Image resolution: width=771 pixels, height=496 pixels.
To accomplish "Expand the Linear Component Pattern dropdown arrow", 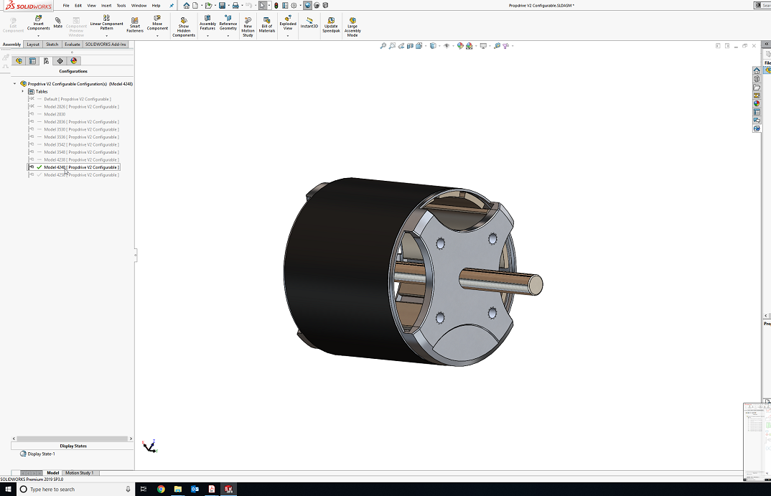I will point(106,35).
